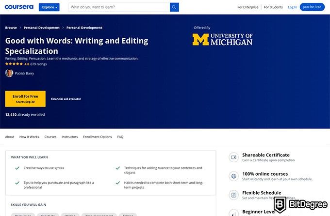This screenshot has width=330, height=216.
Task: Click checkmark beside 'Creative ways to use syntax'
Action: click(17, 168)
